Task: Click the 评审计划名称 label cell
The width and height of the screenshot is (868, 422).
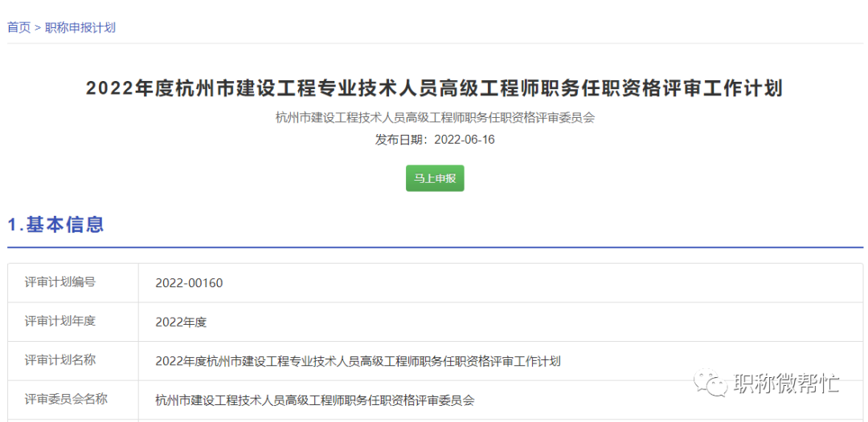Action: 73,361
